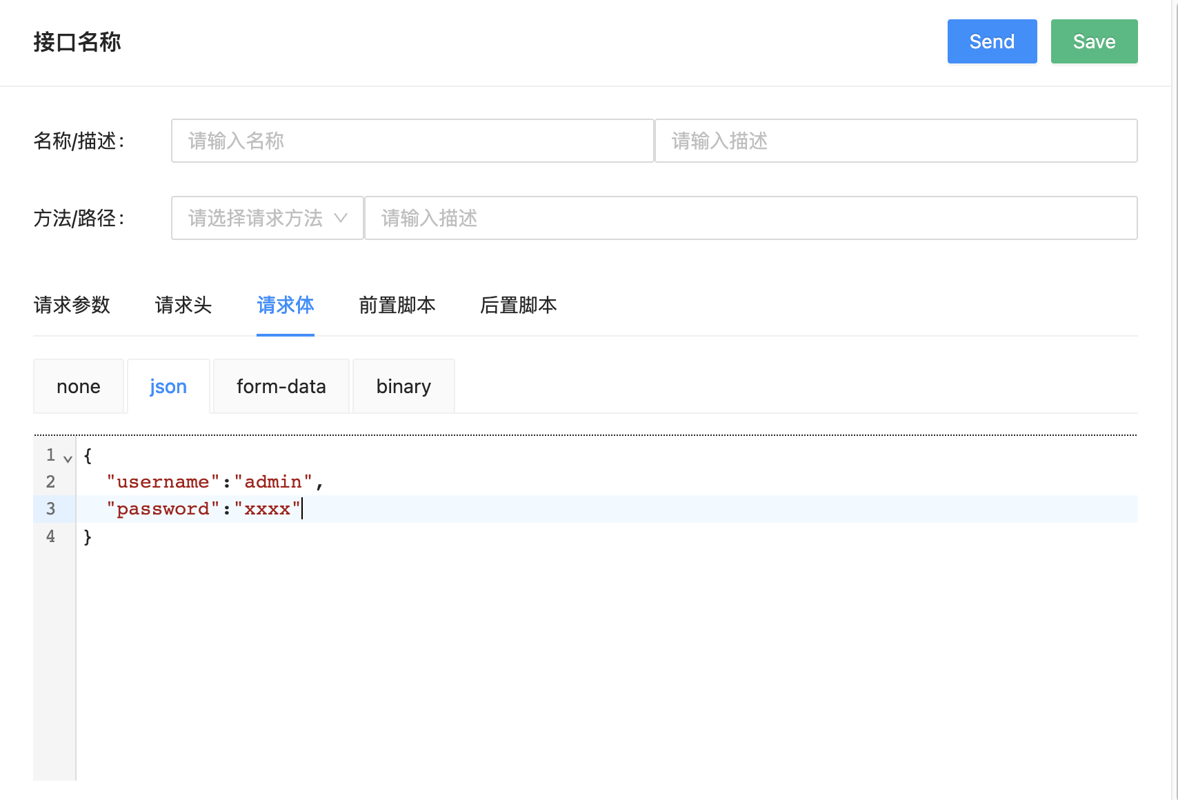Image resolution: width=1178 pixels, height=800 pixels.
Task: Choose the form-data body type tab
Action: (x=281, y=386)
